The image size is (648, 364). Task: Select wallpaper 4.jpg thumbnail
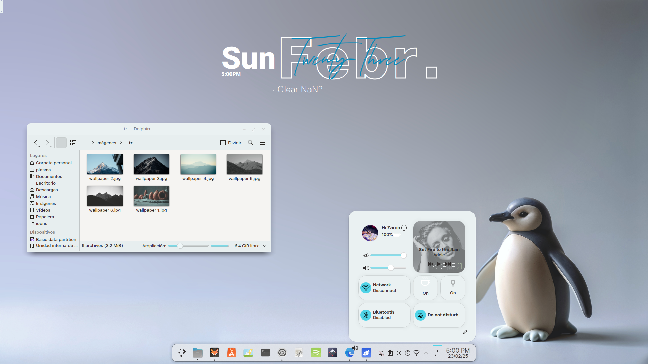(x=198, y=164)
